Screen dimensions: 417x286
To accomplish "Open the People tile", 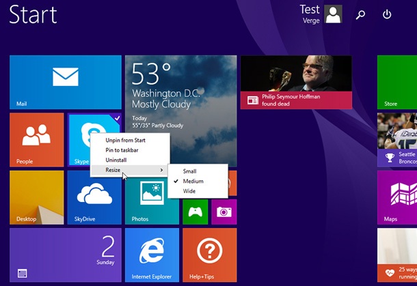I will pos(37,140).
